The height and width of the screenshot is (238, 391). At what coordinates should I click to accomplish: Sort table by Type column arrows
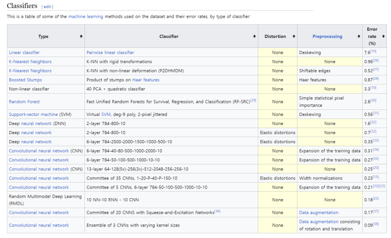point(81,36)
